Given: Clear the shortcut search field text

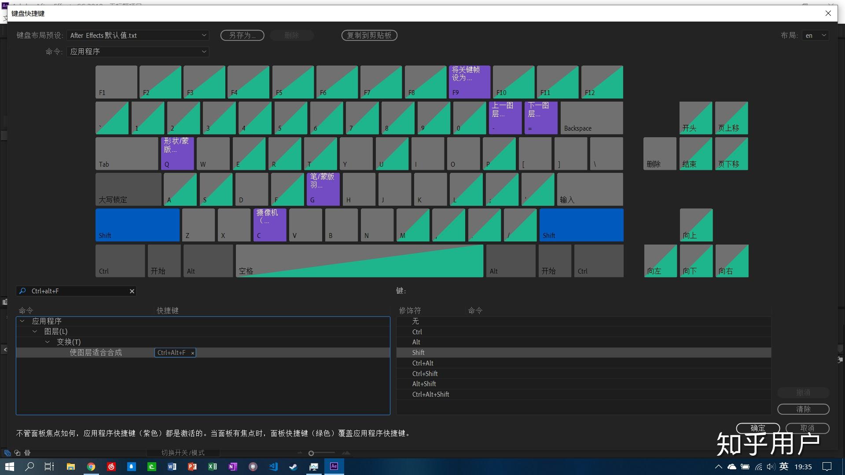Looking at the screenshot, I should (132, 291).
